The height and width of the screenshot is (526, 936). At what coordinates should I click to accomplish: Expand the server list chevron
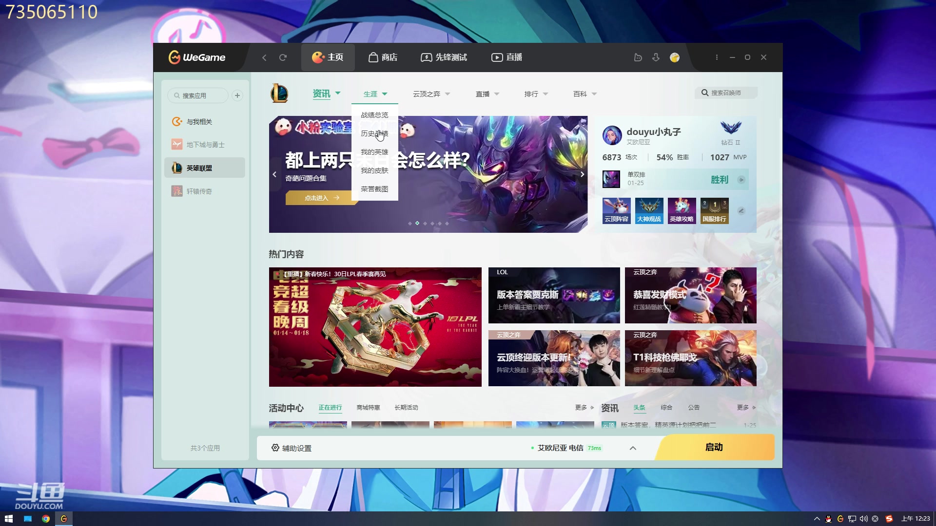[x=633, y=448]
